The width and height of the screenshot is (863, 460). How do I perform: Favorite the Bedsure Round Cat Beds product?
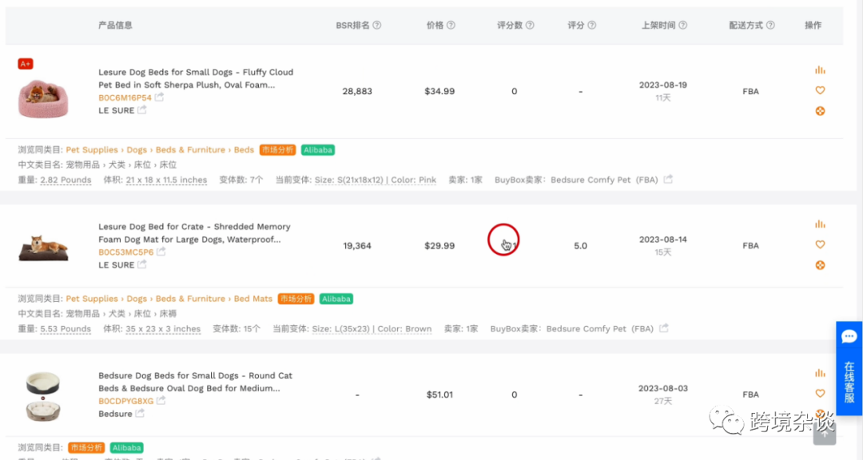pos(820,394)
